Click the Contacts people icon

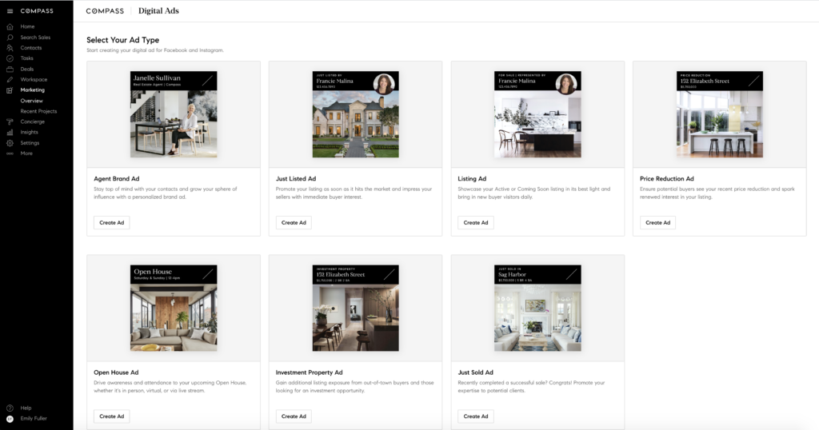tap(10, 48)
